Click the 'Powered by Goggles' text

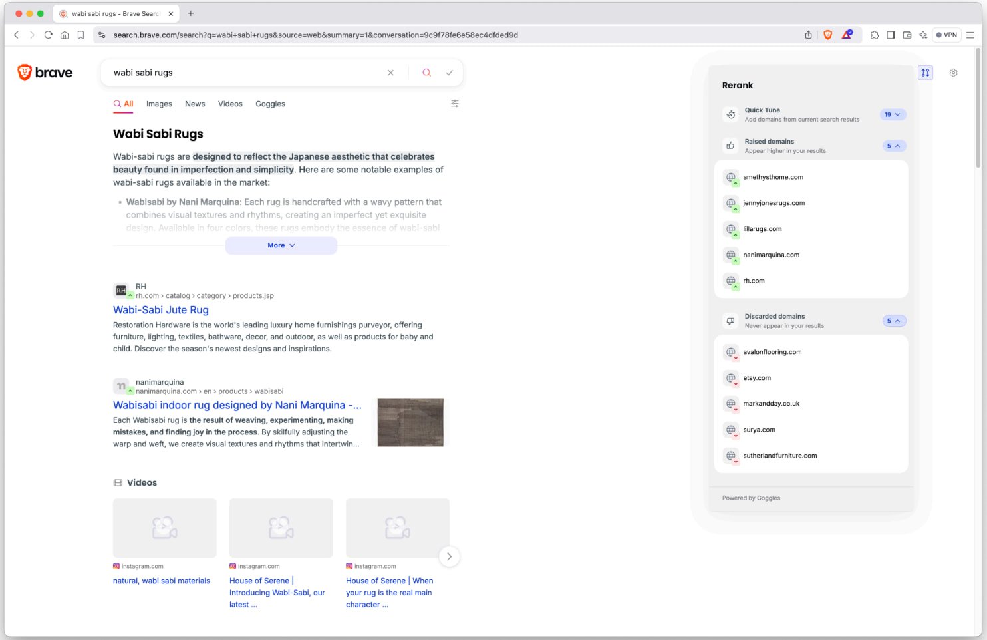(751, 498)
